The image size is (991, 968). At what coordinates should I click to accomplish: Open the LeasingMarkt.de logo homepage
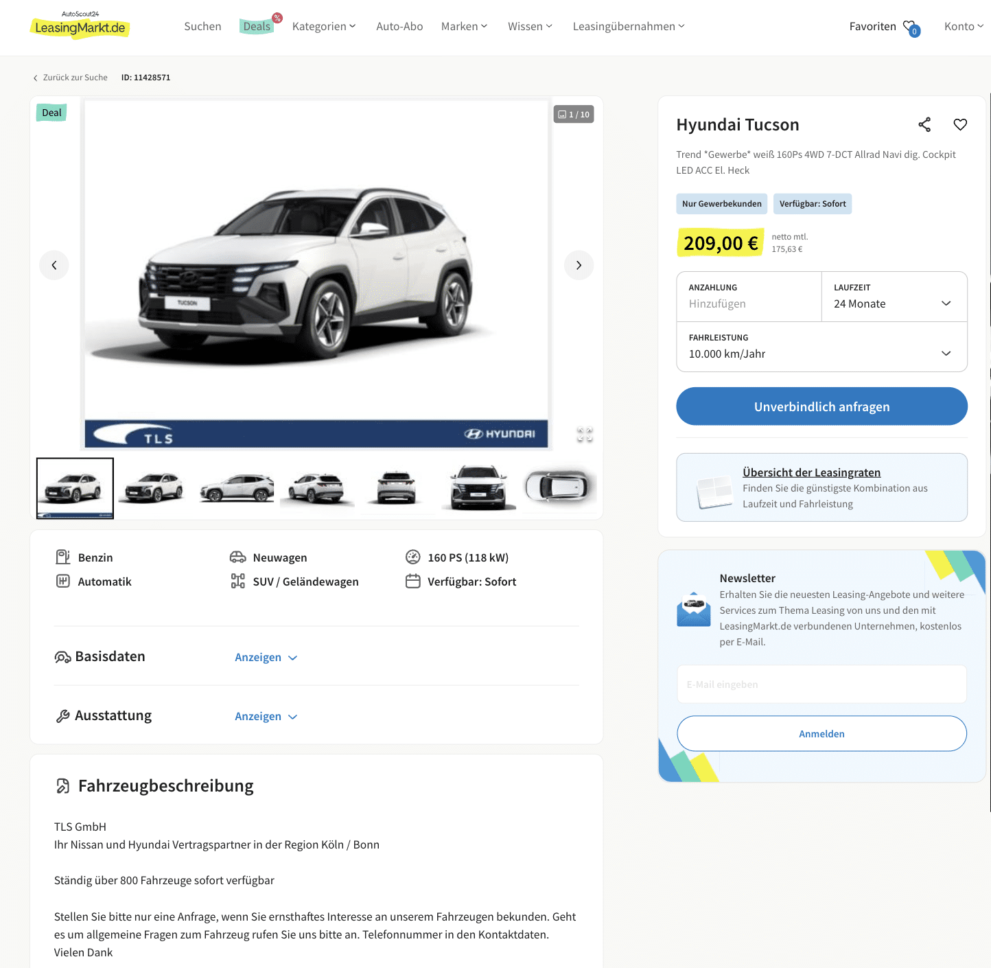tap(80, 25)
